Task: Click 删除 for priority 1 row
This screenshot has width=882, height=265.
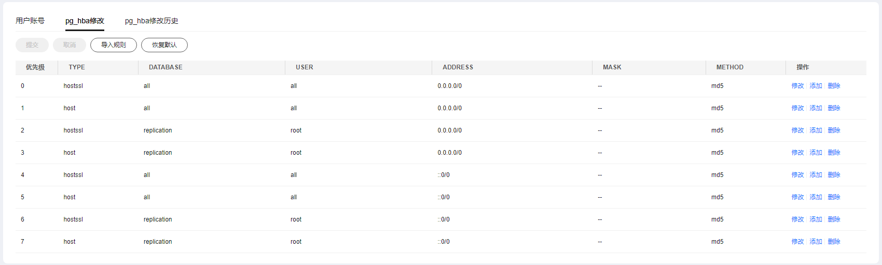Action: point(834,108)
